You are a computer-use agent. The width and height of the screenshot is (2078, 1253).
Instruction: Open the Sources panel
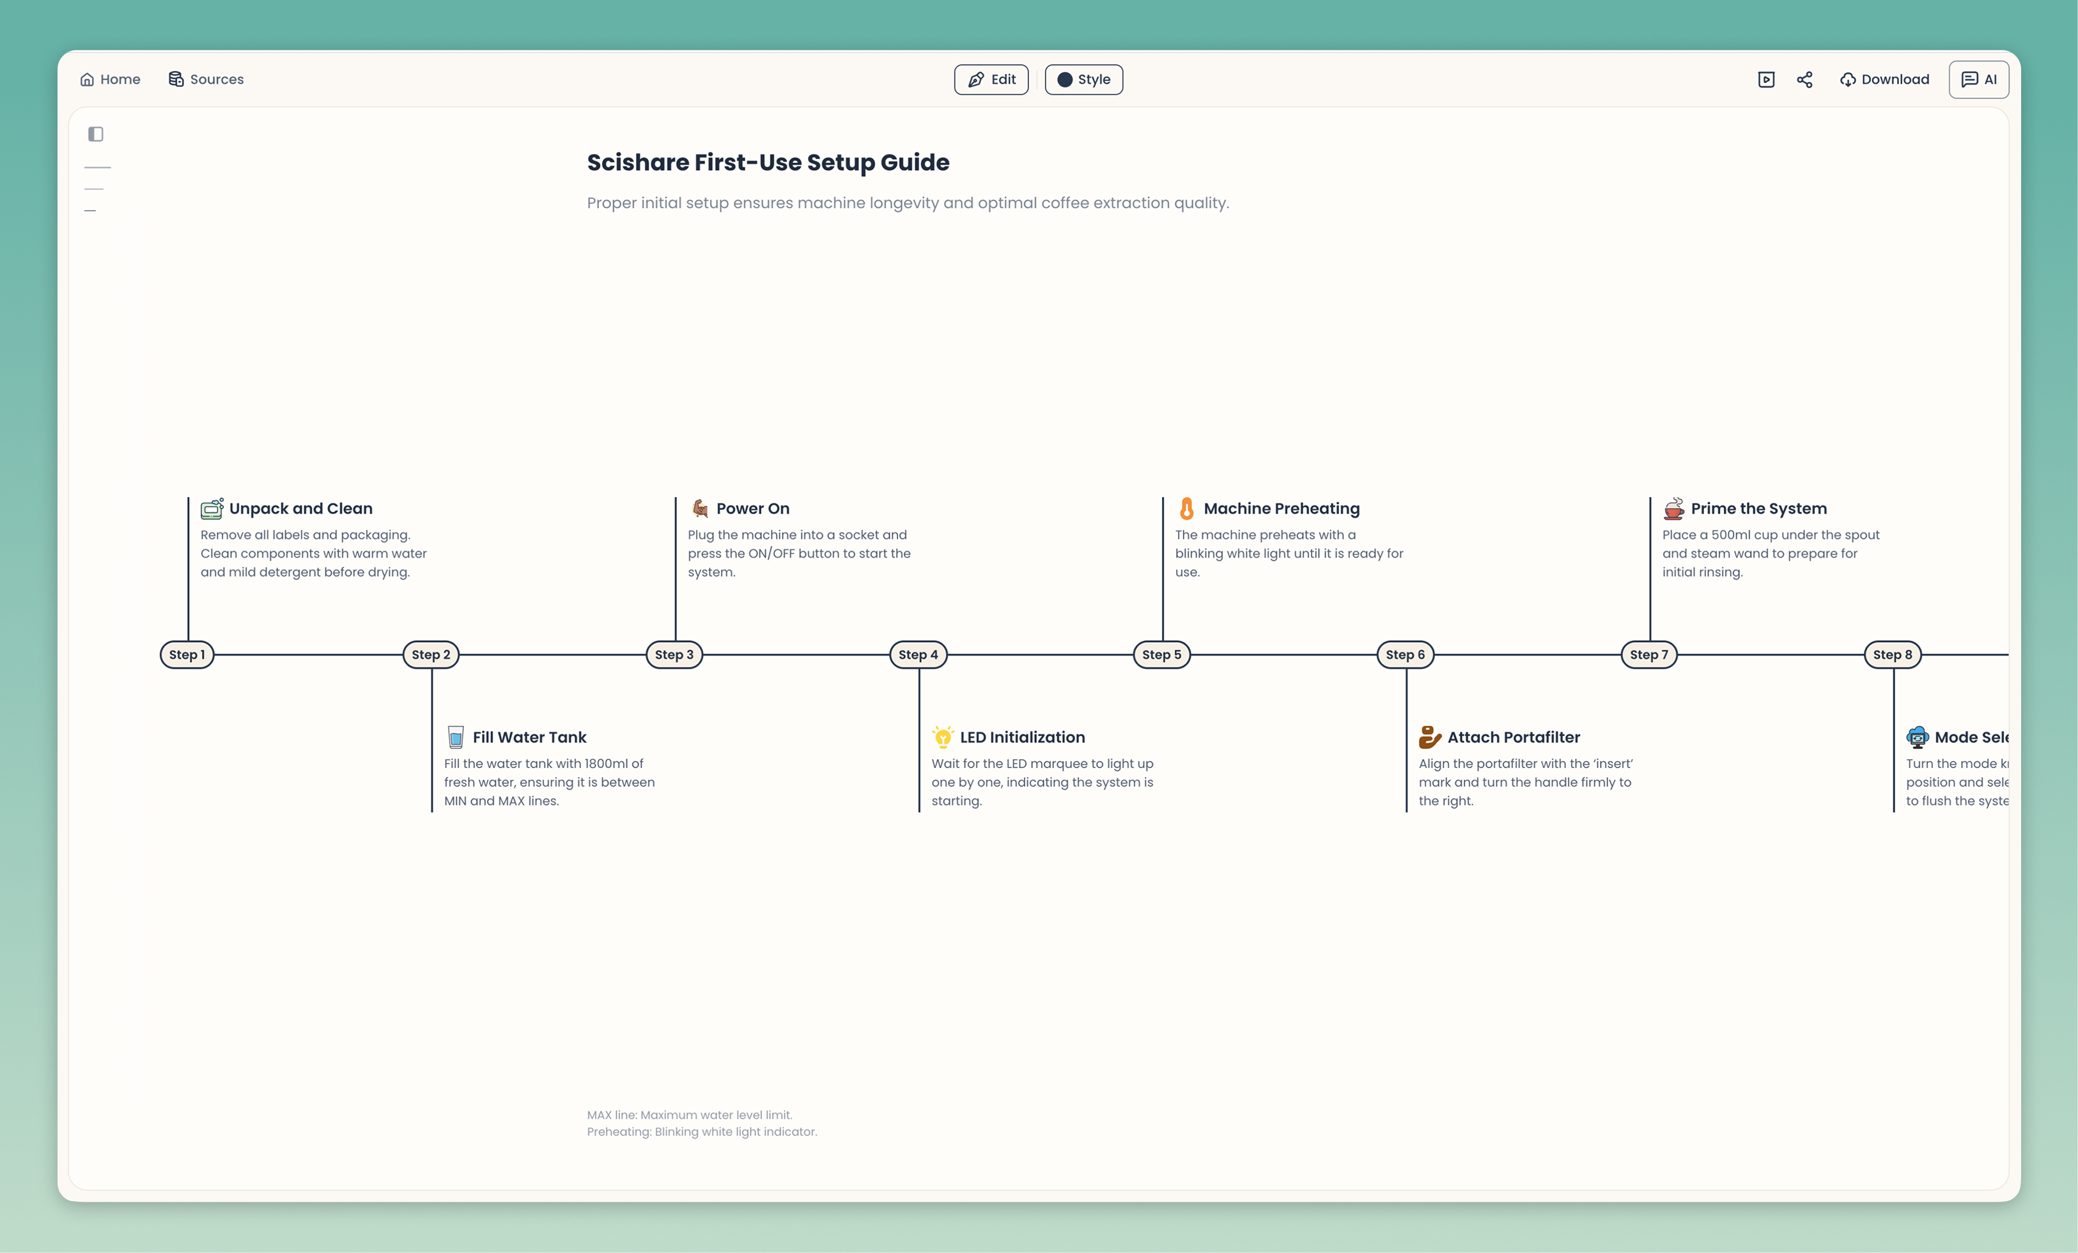206,79
